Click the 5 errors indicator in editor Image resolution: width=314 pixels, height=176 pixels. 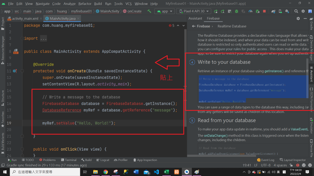[172, 26]
